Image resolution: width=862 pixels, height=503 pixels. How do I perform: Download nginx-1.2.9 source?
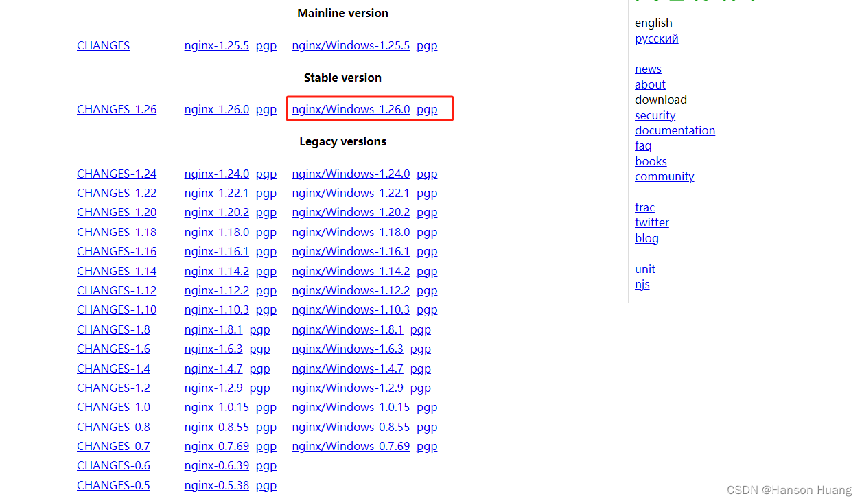tap(213, 388)
